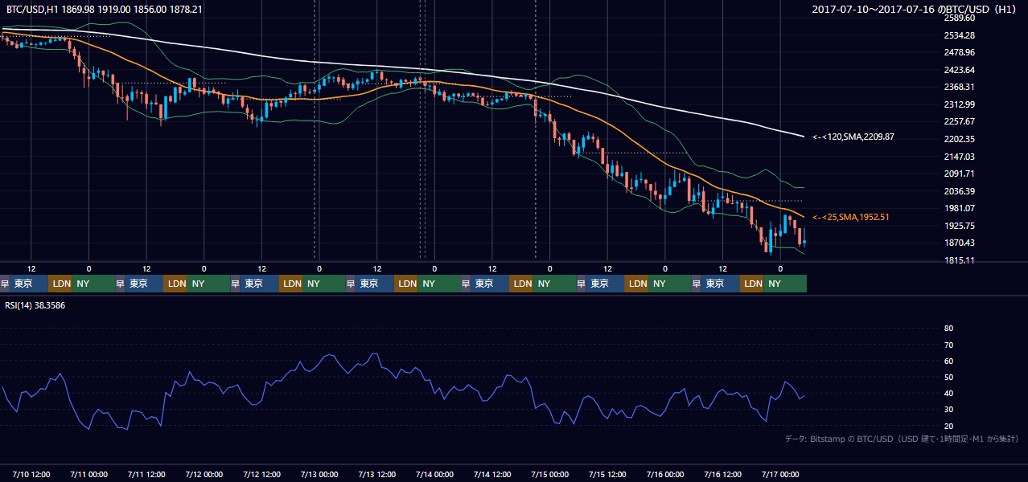This screenshot has width=1028, height=482.
Task: Click the 7/15 12:00 time axis label
Action: [x=608, y=474]
